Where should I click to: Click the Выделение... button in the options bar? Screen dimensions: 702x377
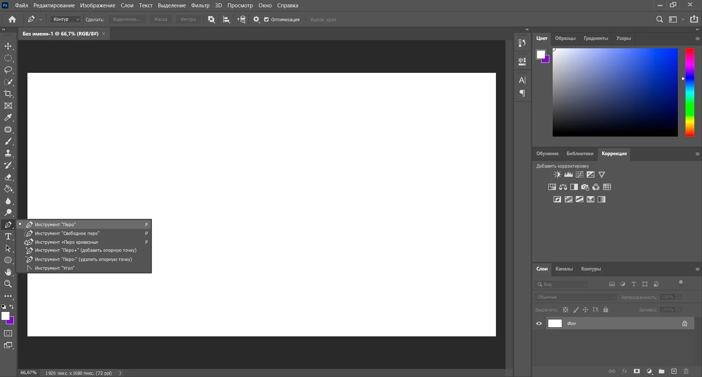pos(127,19)
